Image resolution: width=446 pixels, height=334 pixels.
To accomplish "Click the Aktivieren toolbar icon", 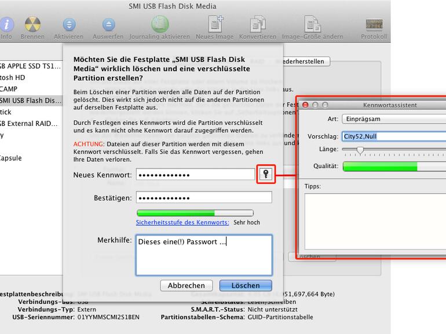I will pyautogui.click(x=69, y=25).
